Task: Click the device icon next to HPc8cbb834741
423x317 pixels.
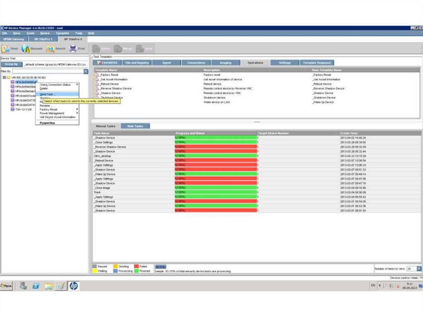Action: coord(12,105)
